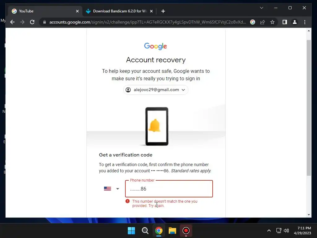The image size is (317, 238).
Task: Click the page vertical scrollbar
Action: (x=309, y=107)
